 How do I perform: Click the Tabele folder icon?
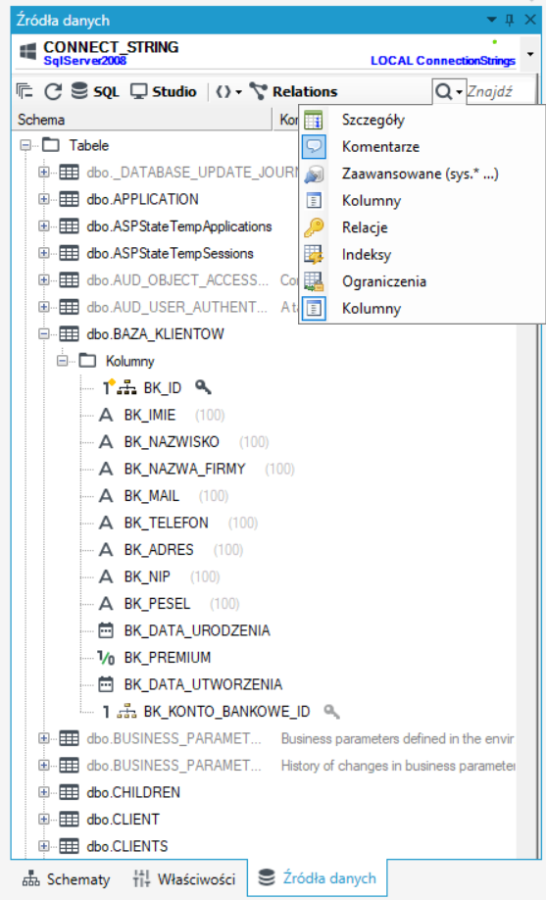51,145
